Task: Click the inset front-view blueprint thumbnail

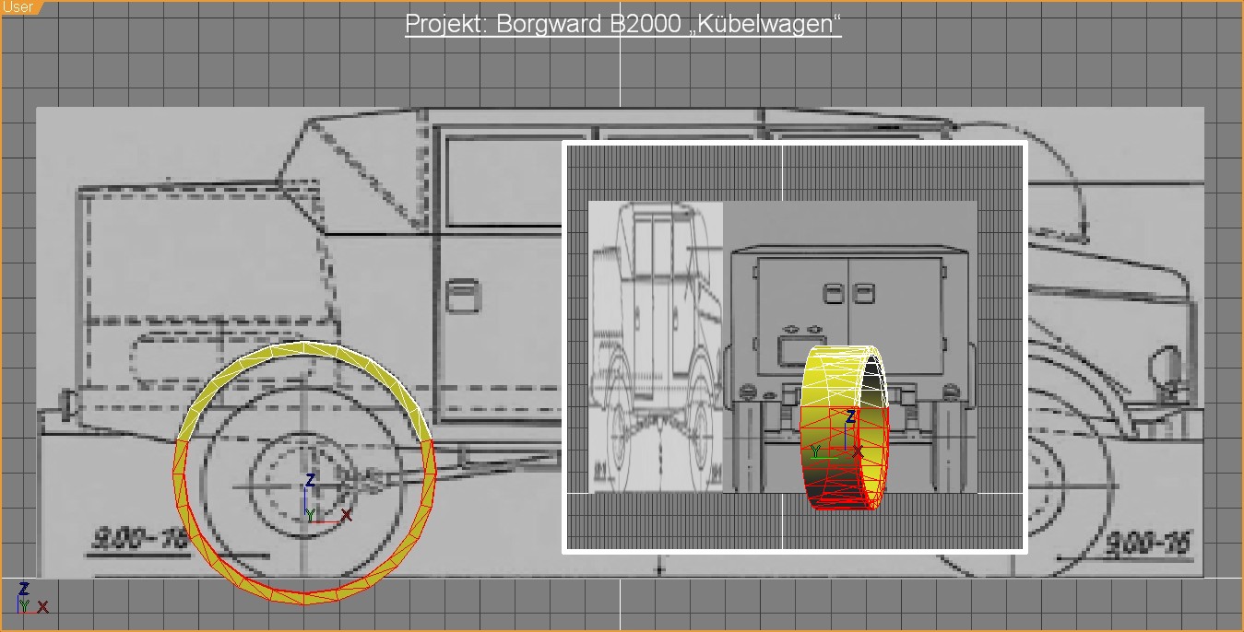Action: click(656, 346)
